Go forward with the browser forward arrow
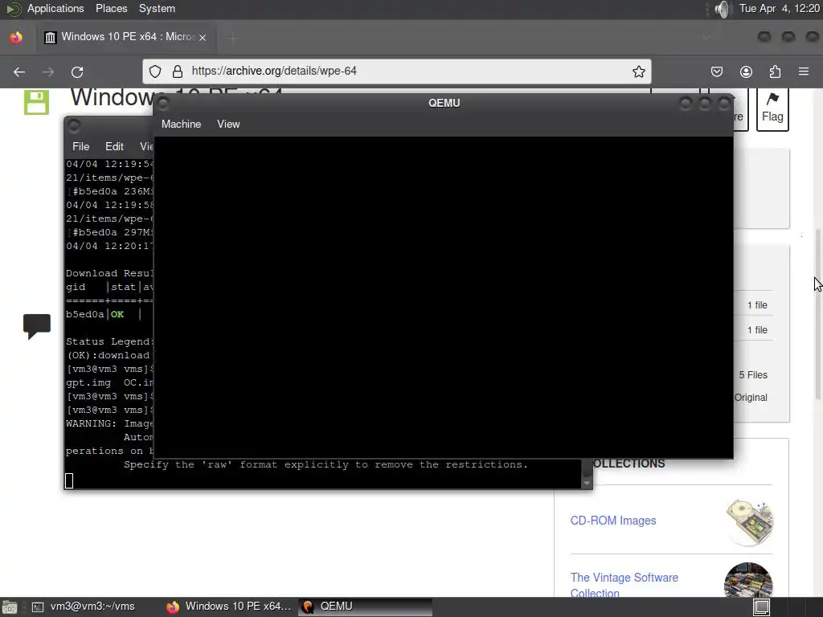This screenshot has height=617, width=823. [48, 72]
